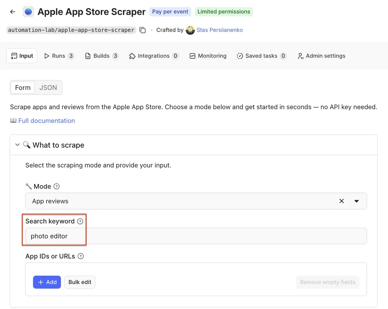Click the Runs count badge 3
Image resolution: width=388 pixels, height=309 pixels.
71,56
